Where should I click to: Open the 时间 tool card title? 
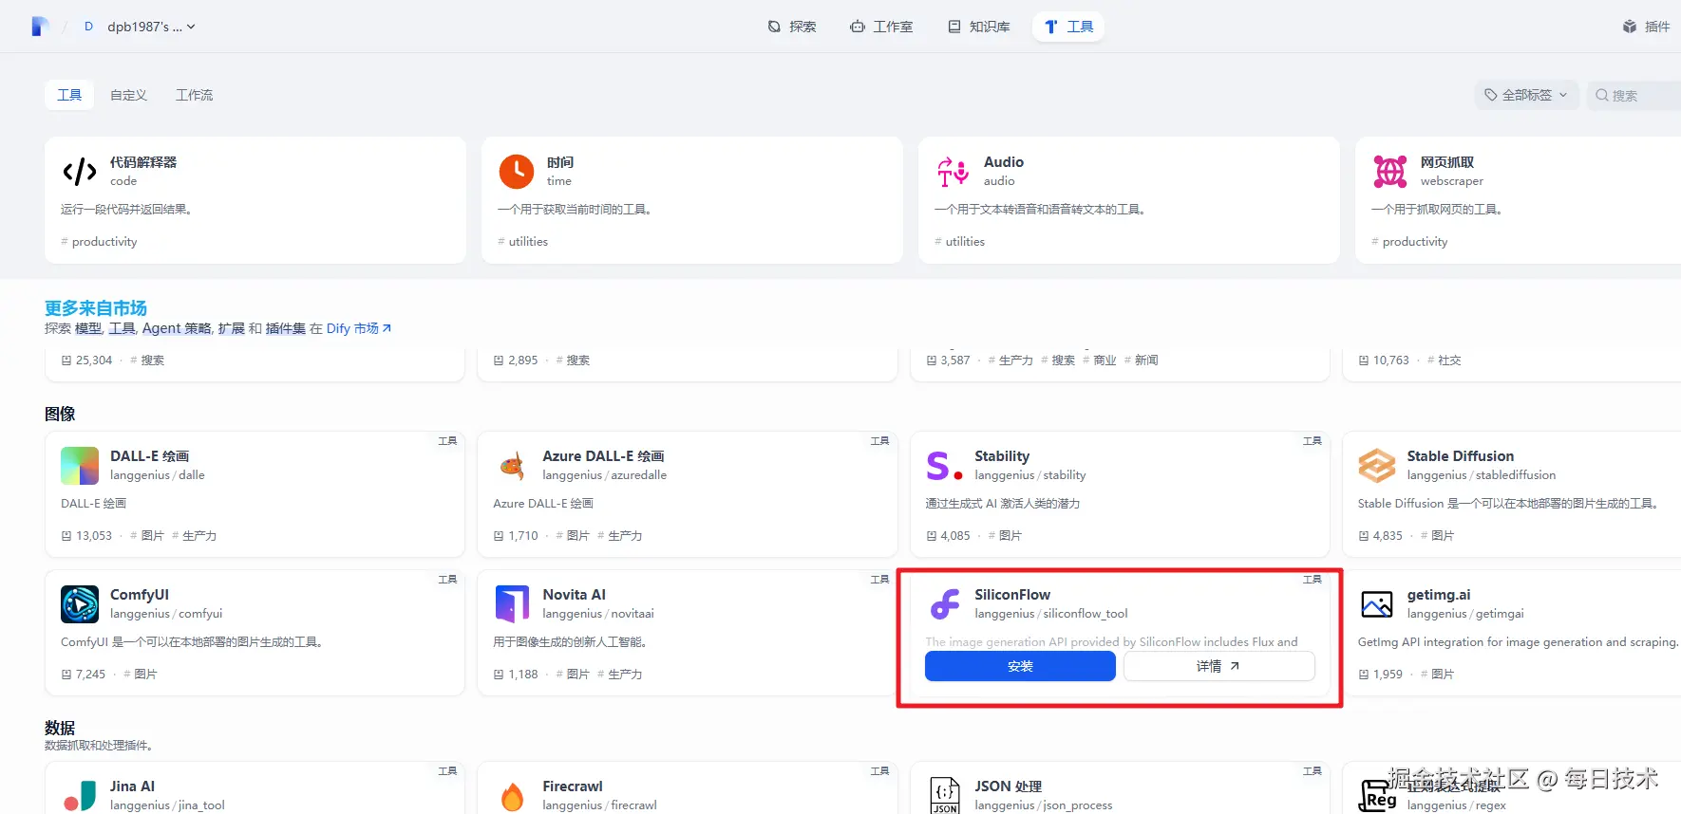tap(560, 162)
